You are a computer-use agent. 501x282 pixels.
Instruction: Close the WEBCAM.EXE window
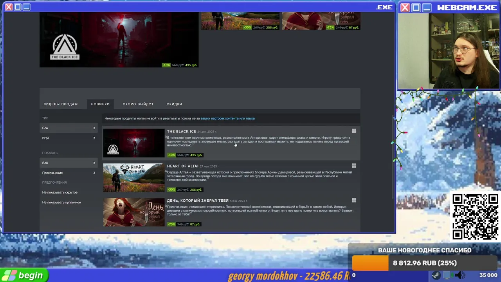click(405, 7)
